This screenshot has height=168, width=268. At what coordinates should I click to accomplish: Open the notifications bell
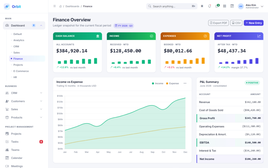[x=210, y=6]
